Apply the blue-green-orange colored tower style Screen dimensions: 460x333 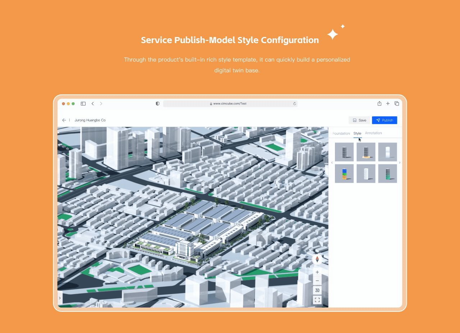coord(344,174)
